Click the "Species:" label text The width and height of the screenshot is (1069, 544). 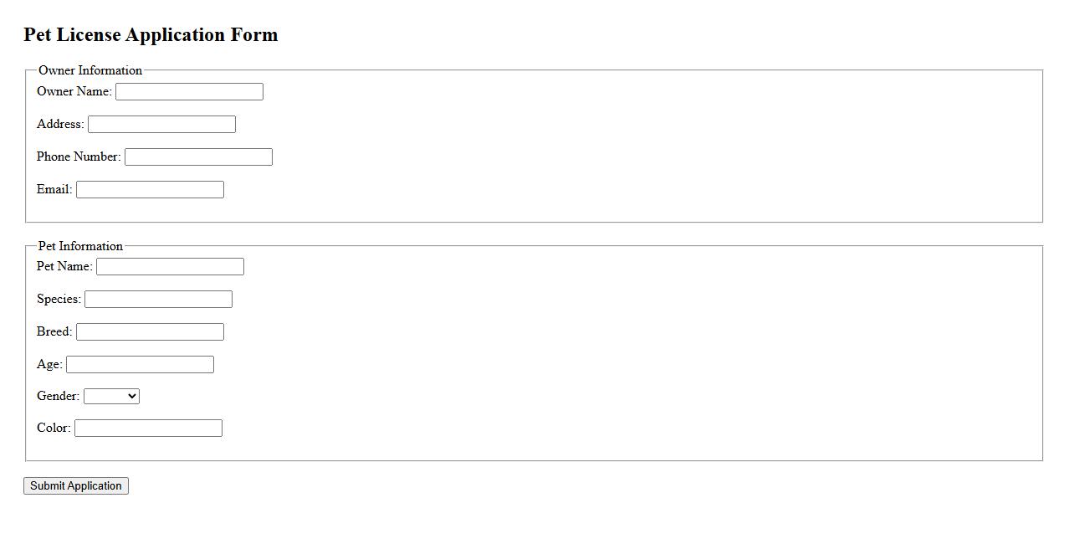tap(59, 299)
